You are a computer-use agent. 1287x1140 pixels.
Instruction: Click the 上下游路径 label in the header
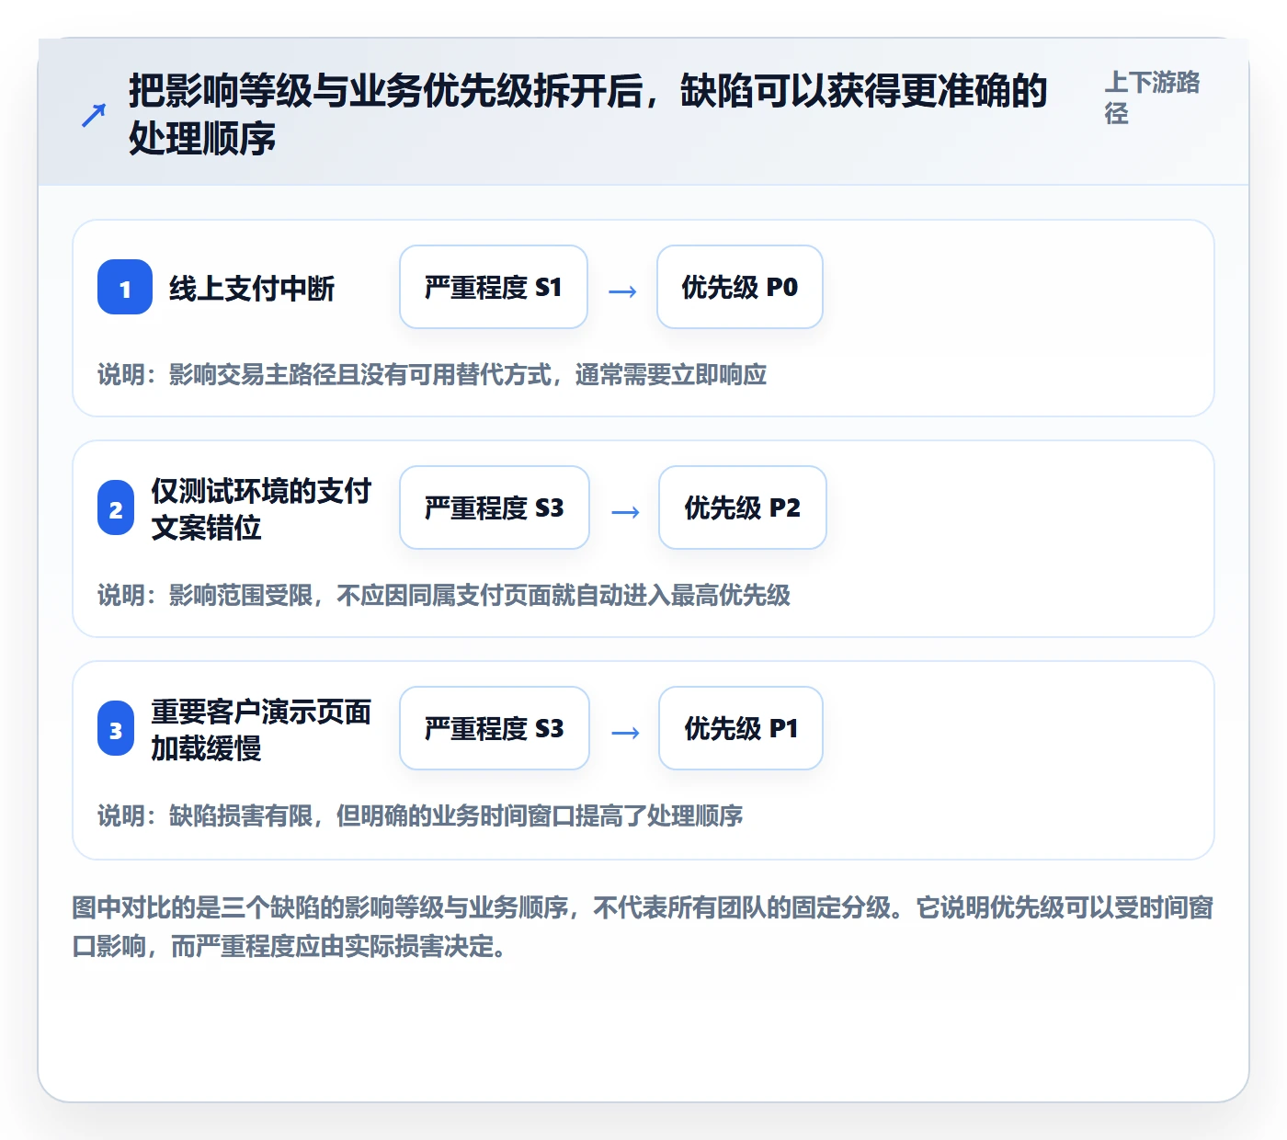click(x=1153, y=97)
